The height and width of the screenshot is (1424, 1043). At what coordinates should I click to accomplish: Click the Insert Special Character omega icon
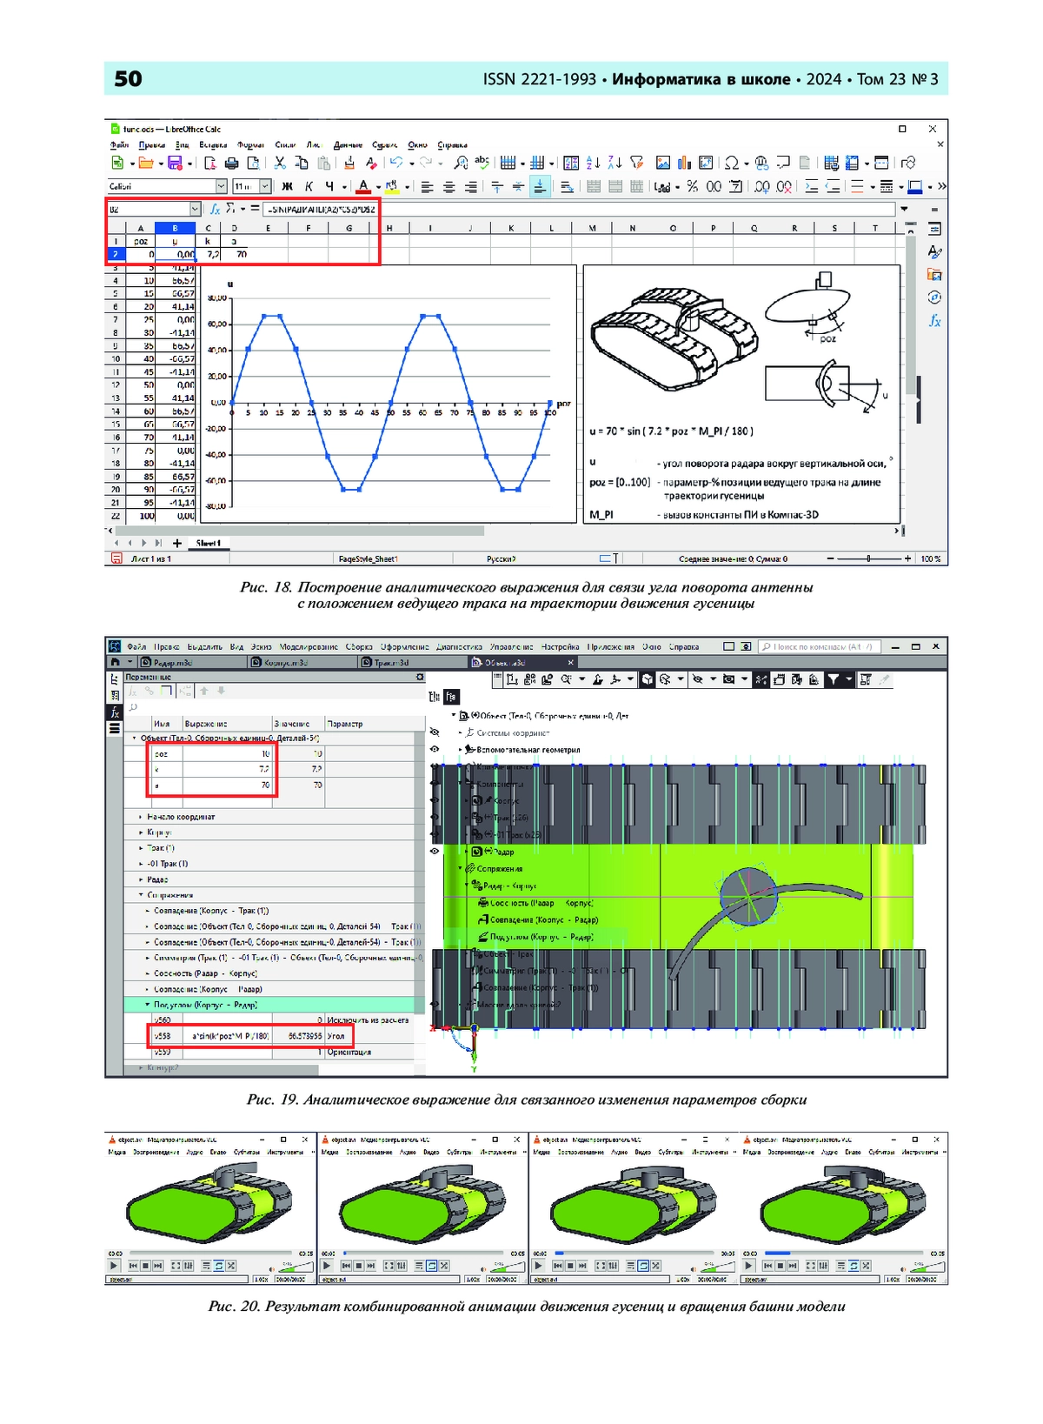coord(732,163)
